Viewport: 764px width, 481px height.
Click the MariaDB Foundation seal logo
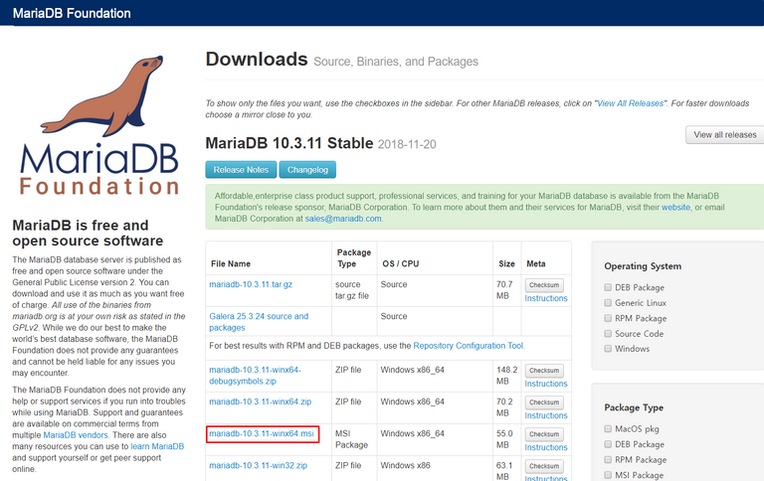coord(99,124)
